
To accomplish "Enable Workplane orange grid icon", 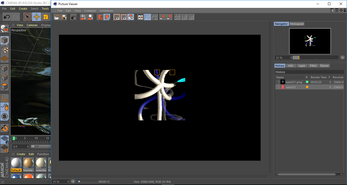I will point(5,59).
